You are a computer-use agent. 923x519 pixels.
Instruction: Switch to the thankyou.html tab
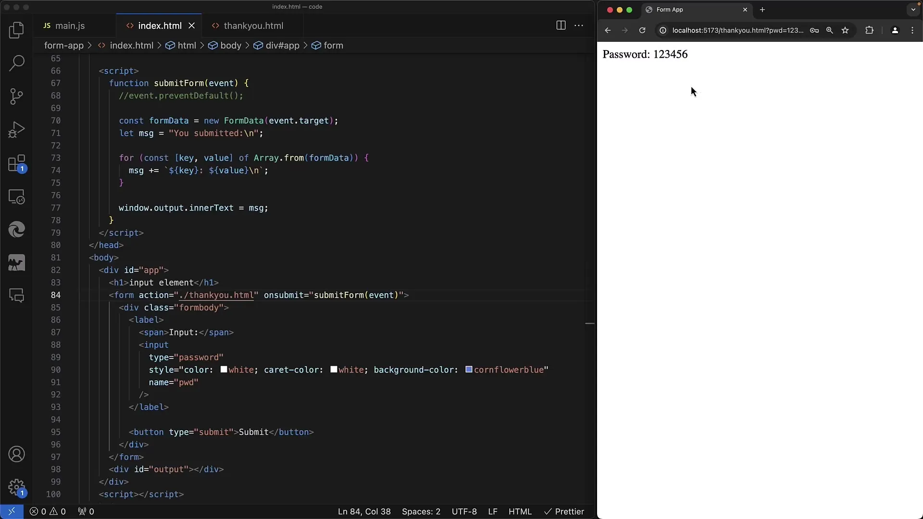tap(253, 25)
